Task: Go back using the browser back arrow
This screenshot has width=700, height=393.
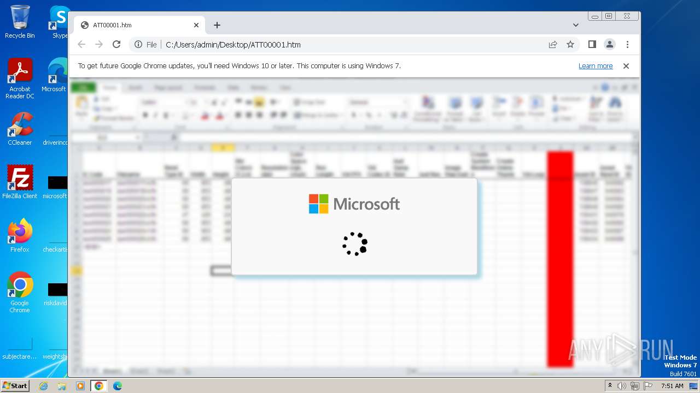Action: (81, 45)
